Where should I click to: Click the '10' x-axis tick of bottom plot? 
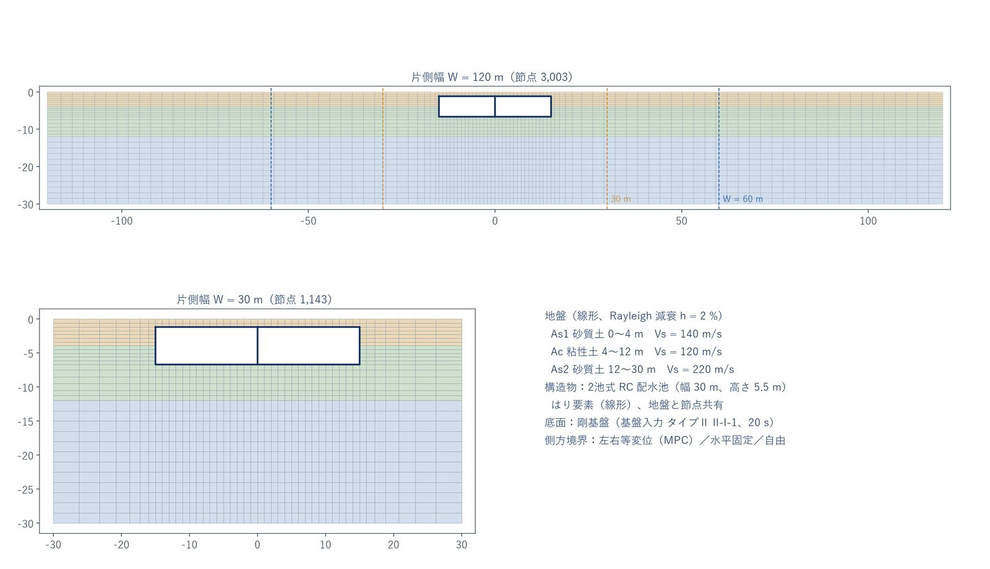[x=325, y=545]
